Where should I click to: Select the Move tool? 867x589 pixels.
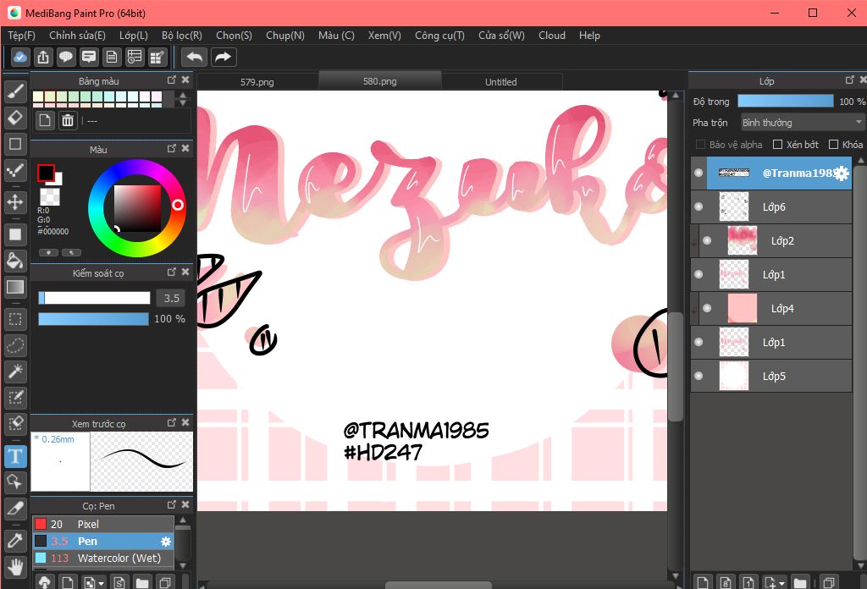(15, 202)
